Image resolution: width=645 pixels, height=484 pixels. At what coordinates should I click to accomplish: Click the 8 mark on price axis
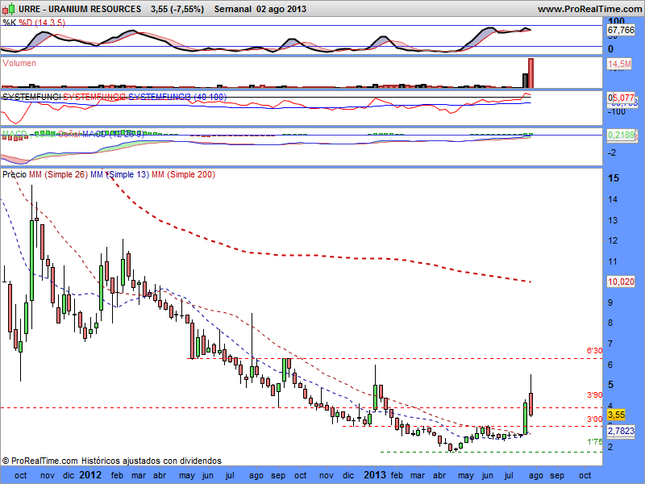pyautogui.click(x=611, y=323)
